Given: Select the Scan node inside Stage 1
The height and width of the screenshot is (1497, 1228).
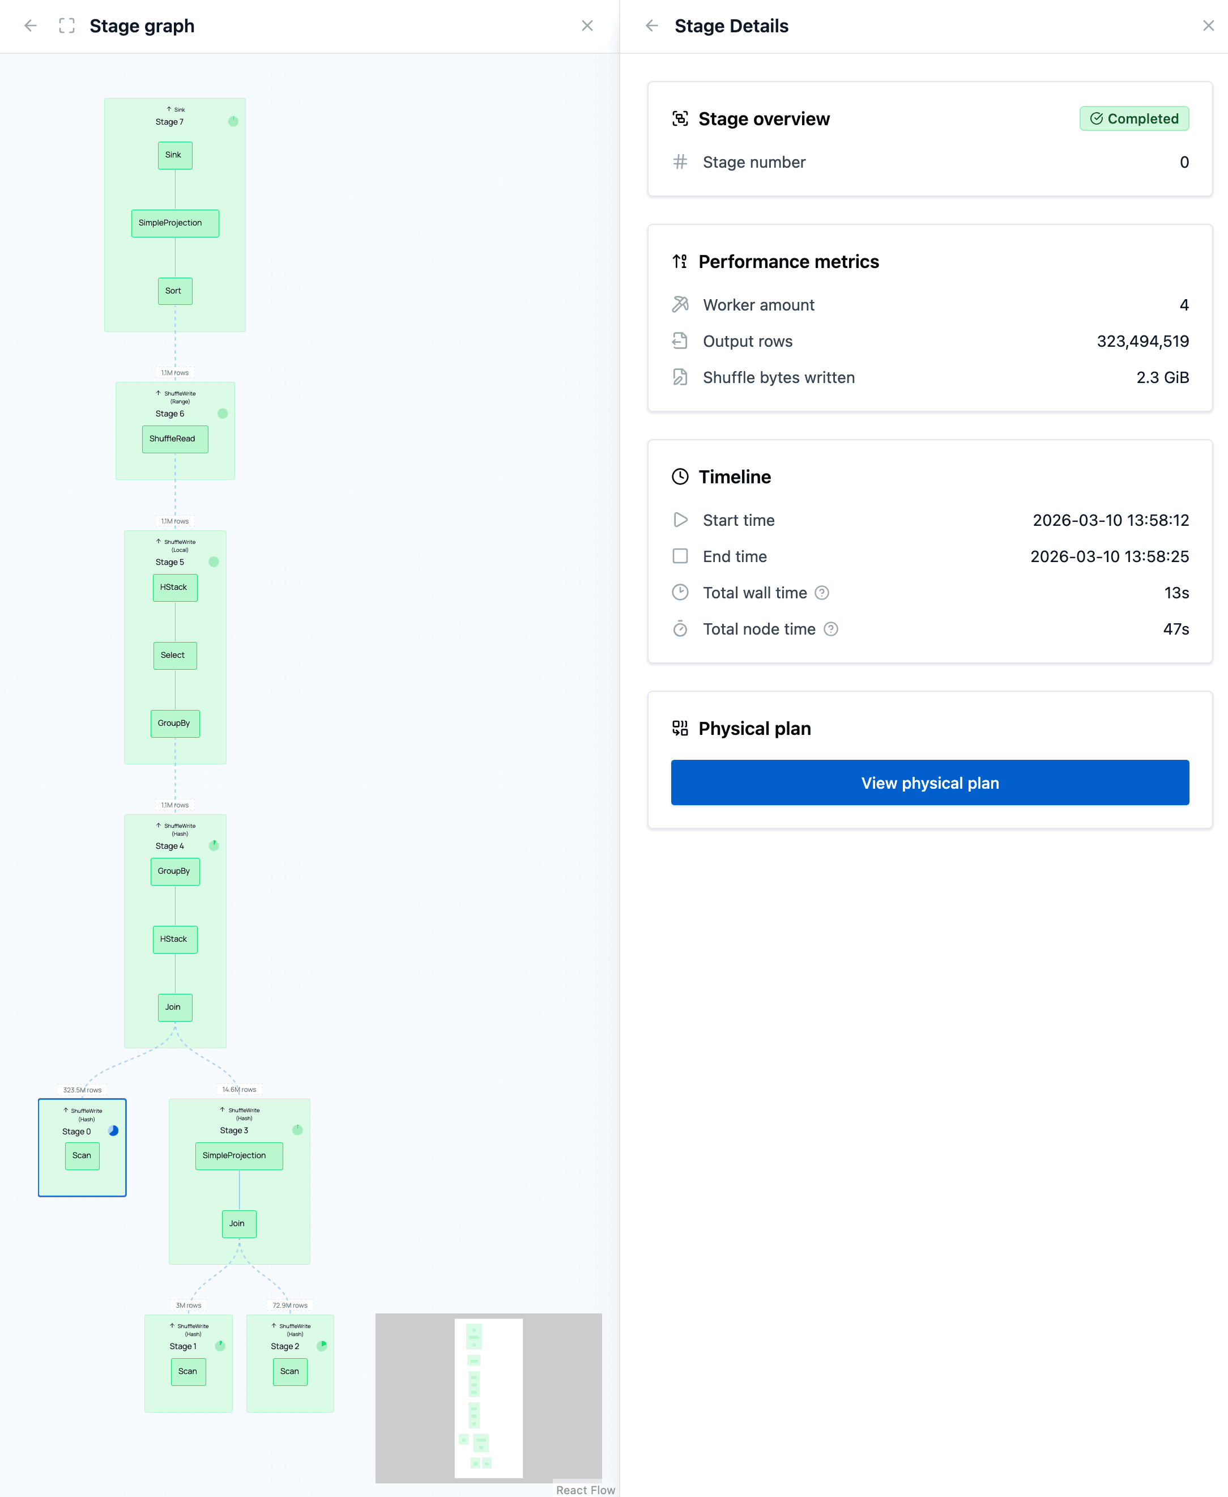Looking at the screenshot, I should [187, 1372].
